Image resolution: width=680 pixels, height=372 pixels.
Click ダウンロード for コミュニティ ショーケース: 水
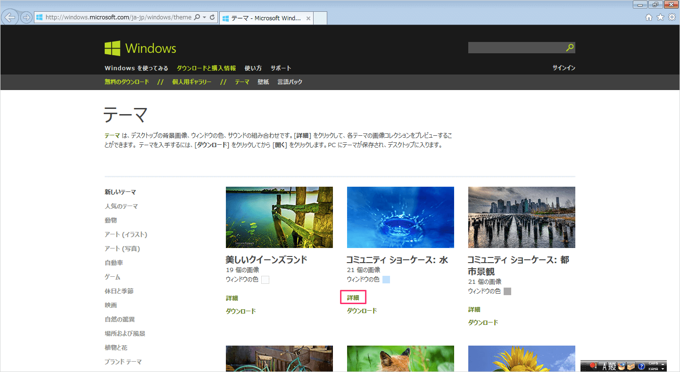tap(362, 311)
